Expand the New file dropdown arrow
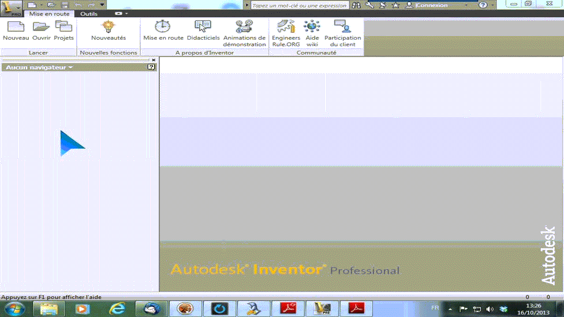The width and height of the screenshot is (564, 317). click(41, 5)
